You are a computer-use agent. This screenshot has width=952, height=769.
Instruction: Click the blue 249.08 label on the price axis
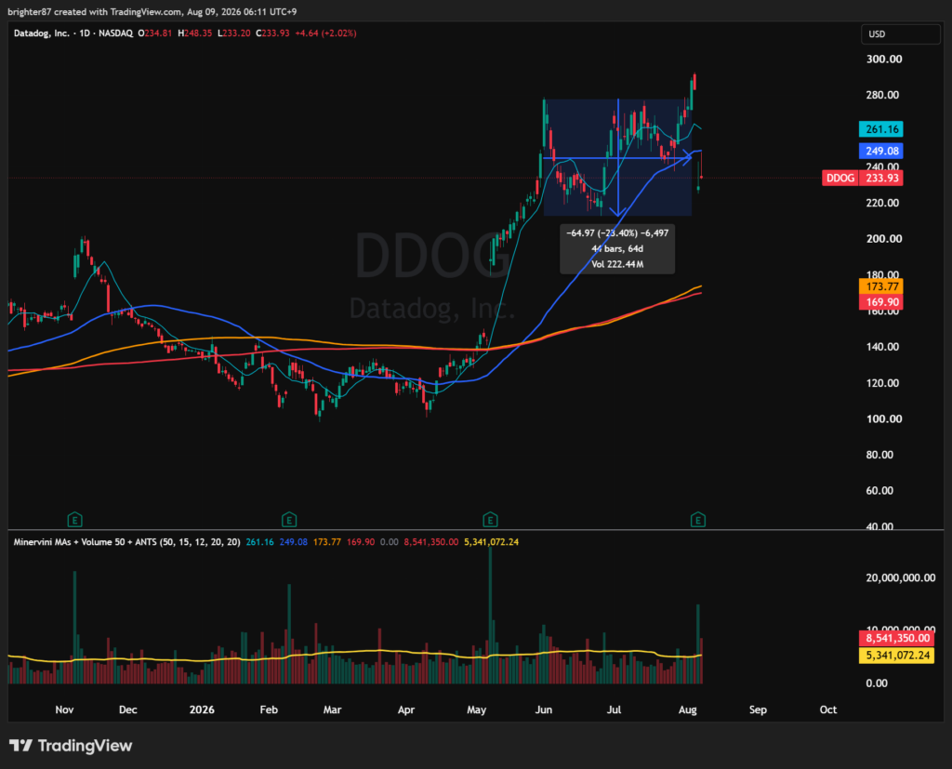pos(881,151)
